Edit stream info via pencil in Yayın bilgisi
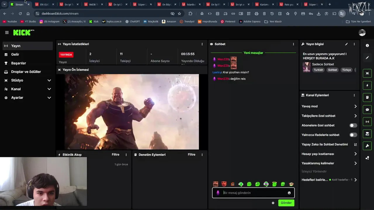This screenshot has height=210, width=374. 346,44
